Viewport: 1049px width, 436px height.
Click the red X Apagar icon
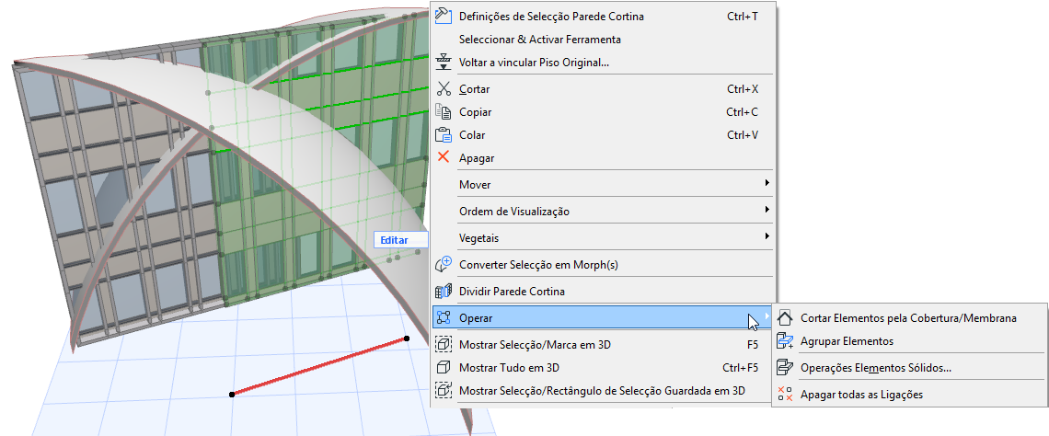click(444, 158)
